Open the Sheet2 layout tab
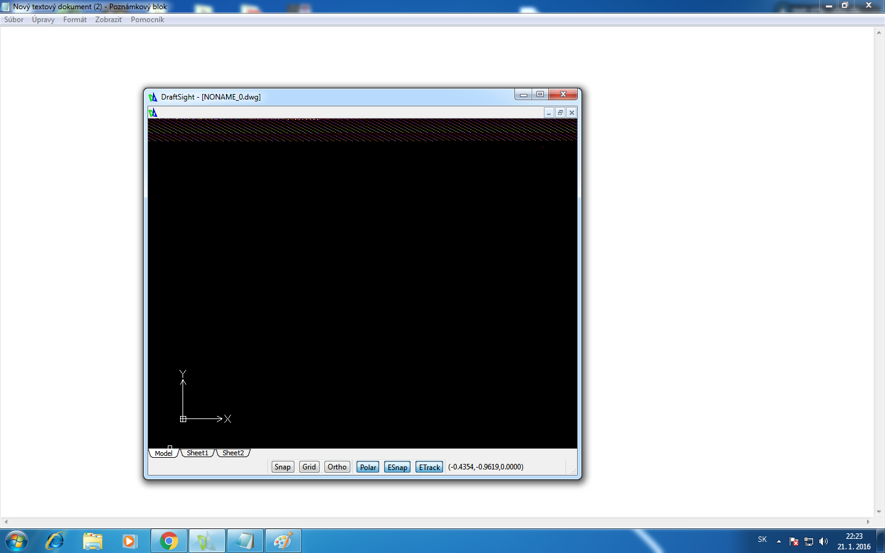The height and width of the screenshot is (553, 885). (x=233, y=453)
